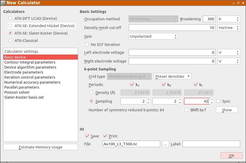Image resolution: width=246 pixels, height=163 pixels.
Task: Focus Left electrode voltage input field
Action: click(x=172, y=52)
